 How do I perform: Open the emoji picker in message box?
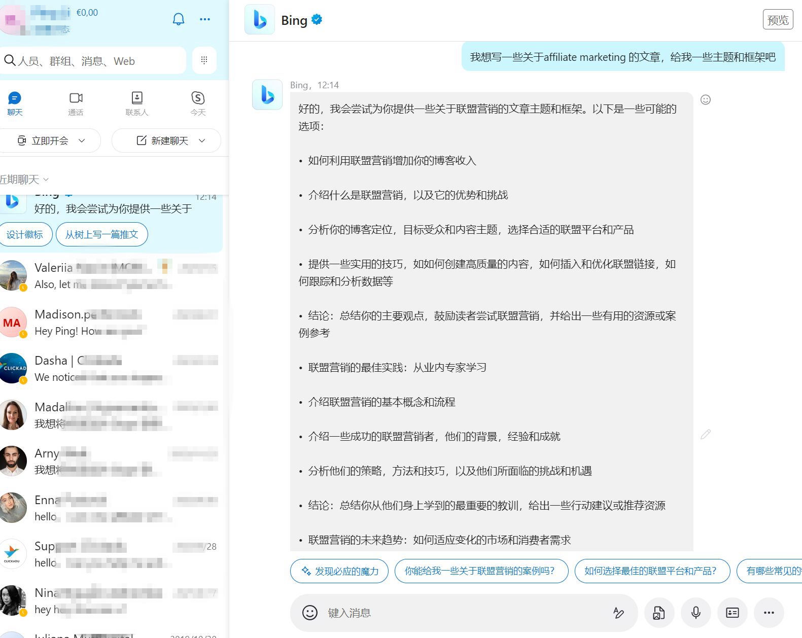309,613
